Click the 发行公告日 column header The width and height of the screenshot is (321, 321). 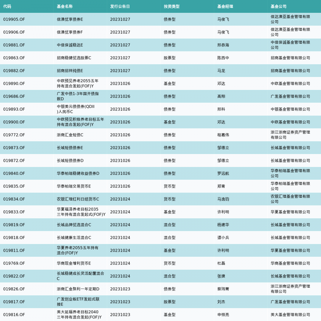(120, 6)
